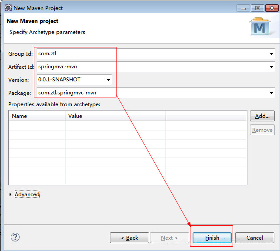Image resolution: width=280 pixels, height=251 pixels.
Task: Open the help question mark icon
Action: [15, 237]
